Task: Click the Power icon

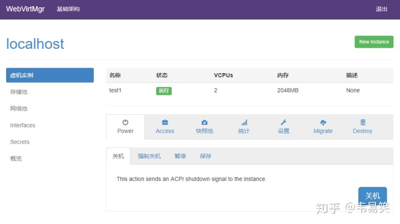Action: [125, 123]
